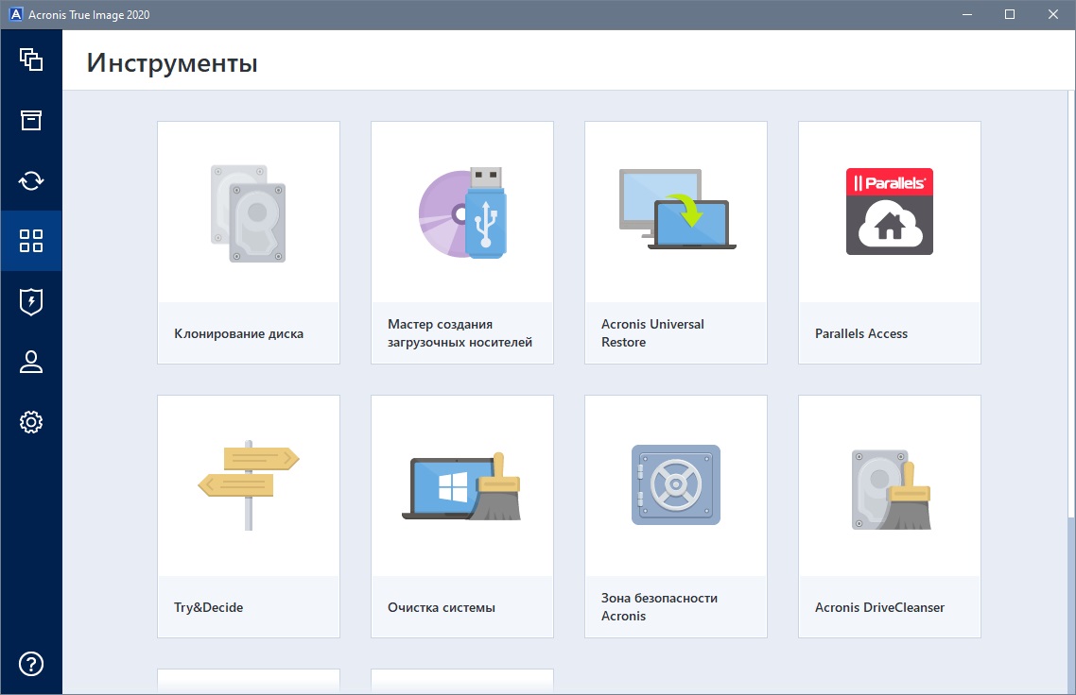Click the bootable media USB icon
Image resolution: width=1076 pixels, height=695 pixels.
462,212
